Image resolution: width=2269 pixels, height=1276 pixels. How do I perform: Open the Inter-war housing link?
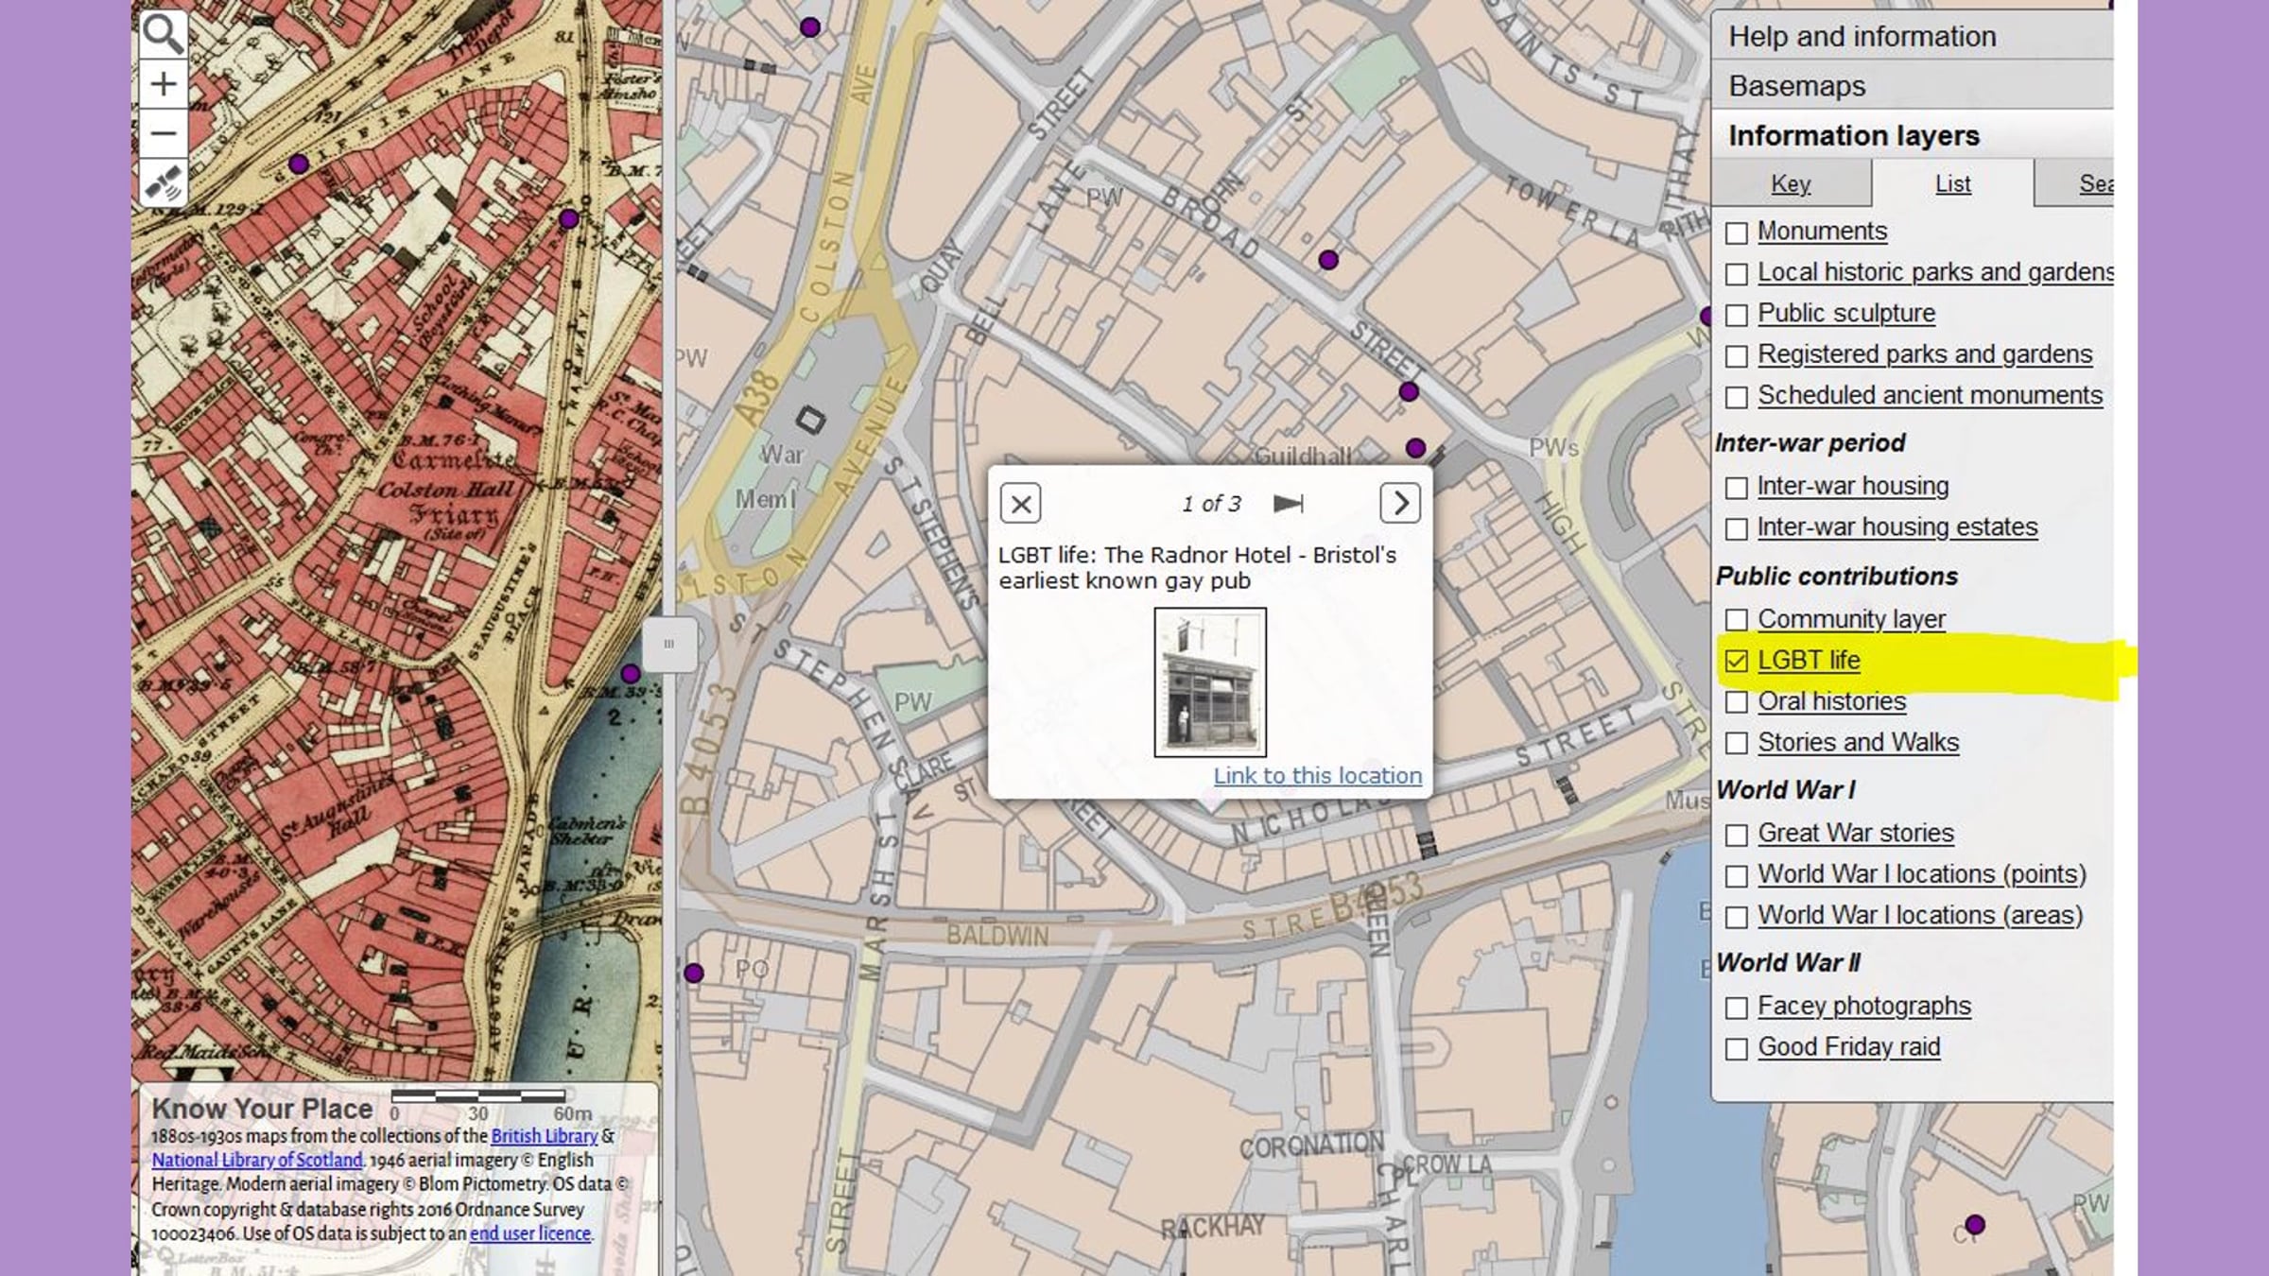(x=1853, y=486)
